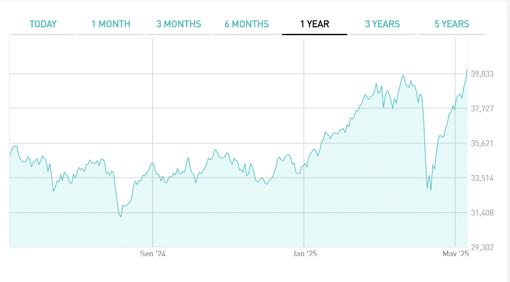
Task: Click the Jan '25 date label
Action: 304,254
